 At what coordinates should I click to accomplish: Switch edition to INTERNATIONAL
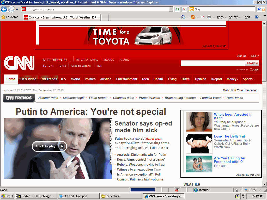(x=87, y=60)
